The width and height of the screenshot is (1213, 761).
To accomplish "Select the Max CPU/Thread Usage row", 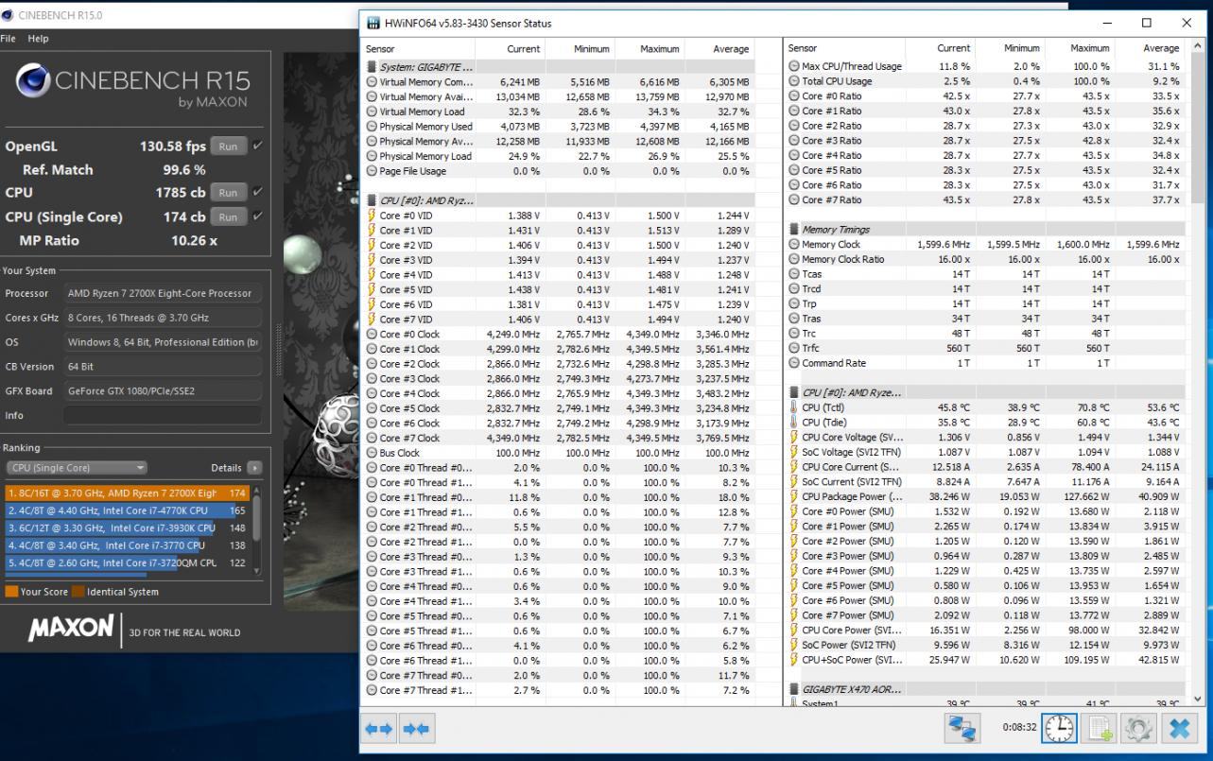I will [x=986, y=66].
